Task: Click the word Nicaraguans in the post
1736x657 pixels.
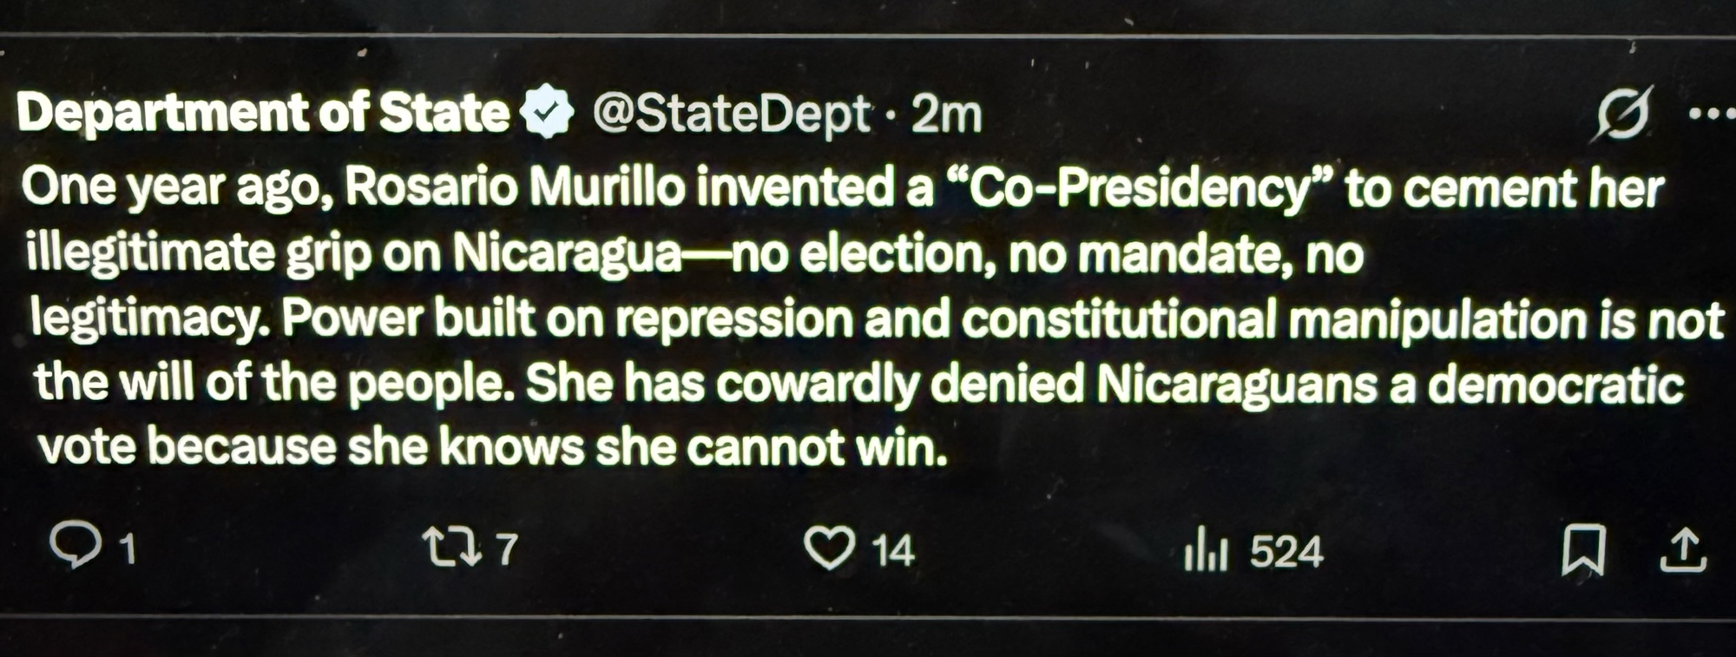Action: tap(1237, 384)
